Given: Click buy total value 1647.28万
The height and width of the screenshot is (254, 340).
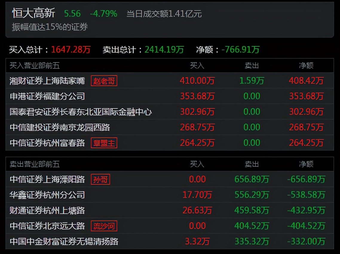Looking at the screenshot, I should [x=71, y=50].
